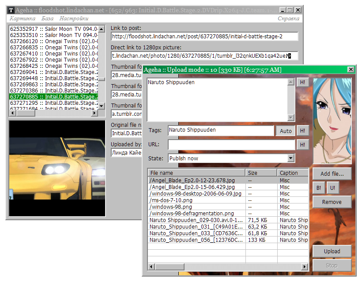Select post 637268425 :: Onegai Twins
The width and height of the screenshot is (362, 281).
click(54, 66)
